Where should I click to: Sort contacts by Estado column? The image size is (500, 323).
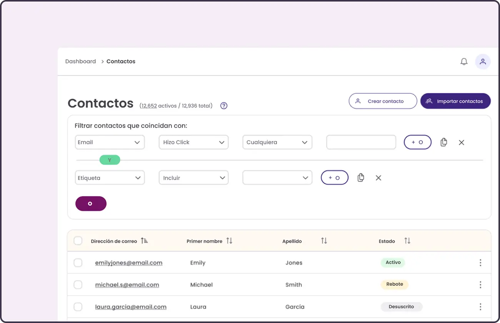point(407,241)
